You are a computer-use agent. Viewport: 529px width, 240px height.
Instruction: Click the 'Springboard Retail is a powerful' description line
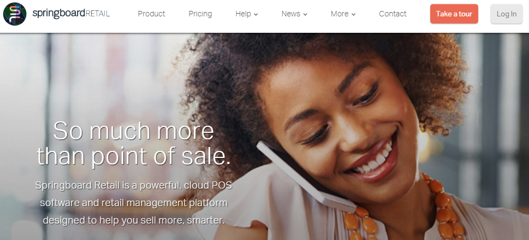[134, 185]
